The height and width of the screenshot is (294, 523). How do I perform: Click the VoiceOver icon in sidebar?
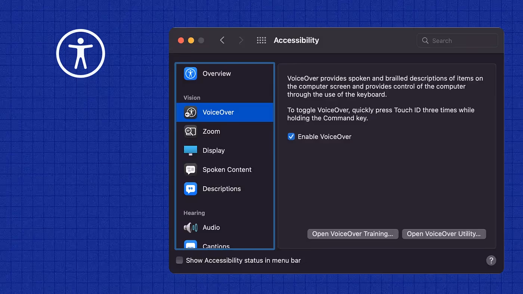(191, 112)
